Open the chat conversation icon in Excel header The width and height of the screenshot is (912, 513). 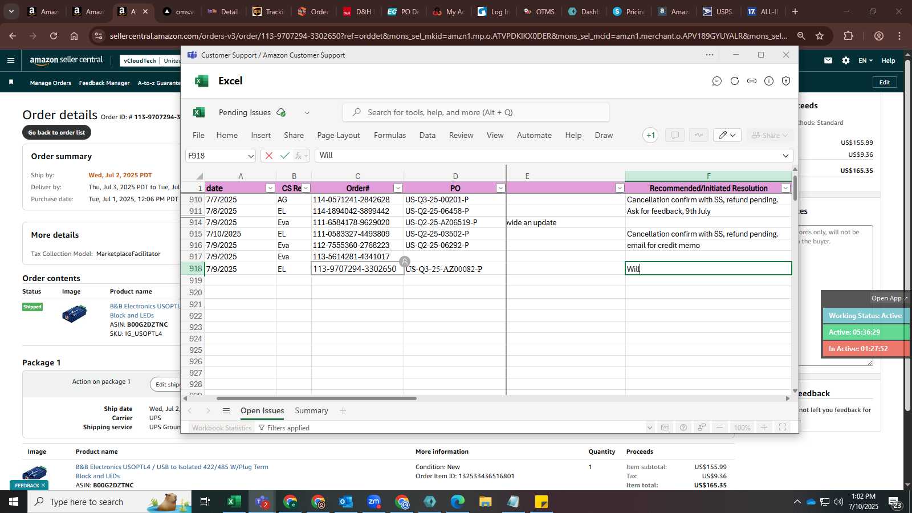[x=717, y=81]
